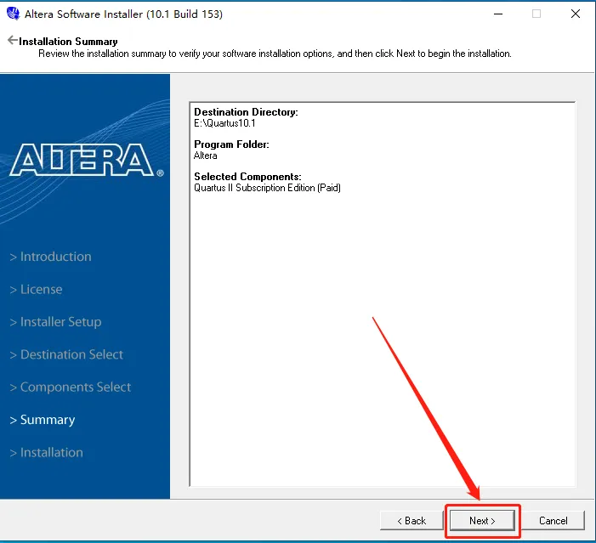Select the License step in sidebar
This screenshot has width=596, height=543.
(x=36, y=290)
